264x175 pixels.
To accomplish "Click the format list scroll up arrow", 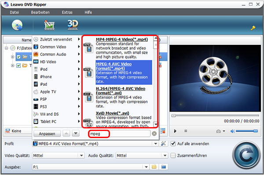I will (x=156, y=38).
